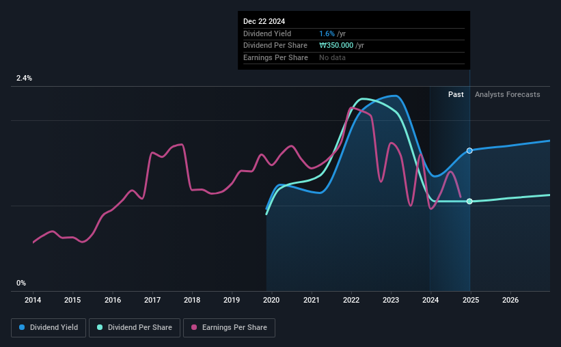Click the 2016 x-axis label

tap(113, 300)
